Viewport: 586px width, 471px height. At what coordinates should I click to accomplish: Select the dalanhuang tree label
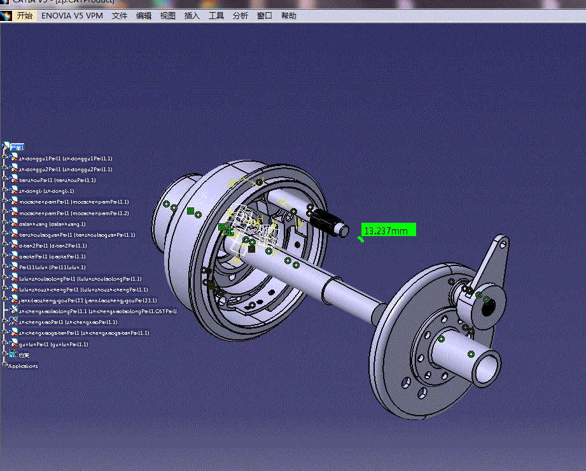[52, 224]
